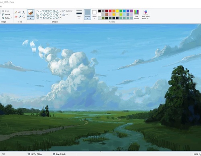201x156 pixels.
Task: Click the Size: 1.5MB status text
Action: (x=60, y=154)
